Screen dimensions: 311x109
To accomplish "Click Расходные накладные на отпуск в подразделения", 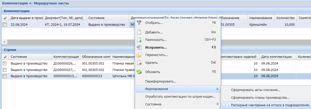I will click(x=267, y=105).
